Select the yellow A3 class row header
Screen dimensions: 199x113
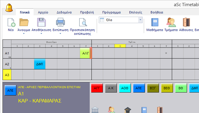click(x=7, y=75)
